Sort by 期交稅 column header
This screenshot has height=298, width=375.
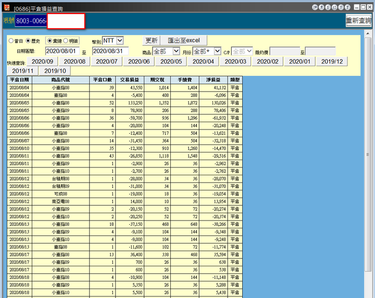click(157, 80)
